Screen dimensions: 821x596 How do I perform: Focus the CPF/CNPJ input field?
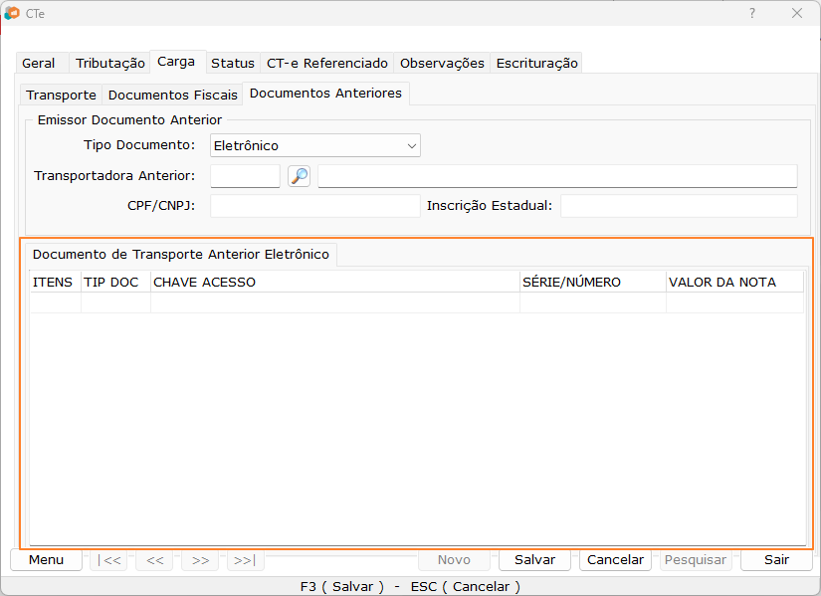(x=315, y=206)
